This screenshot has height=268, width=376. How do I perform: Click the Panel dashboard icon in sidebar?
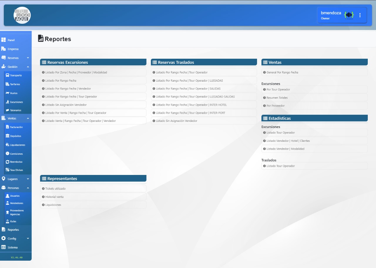4,40
